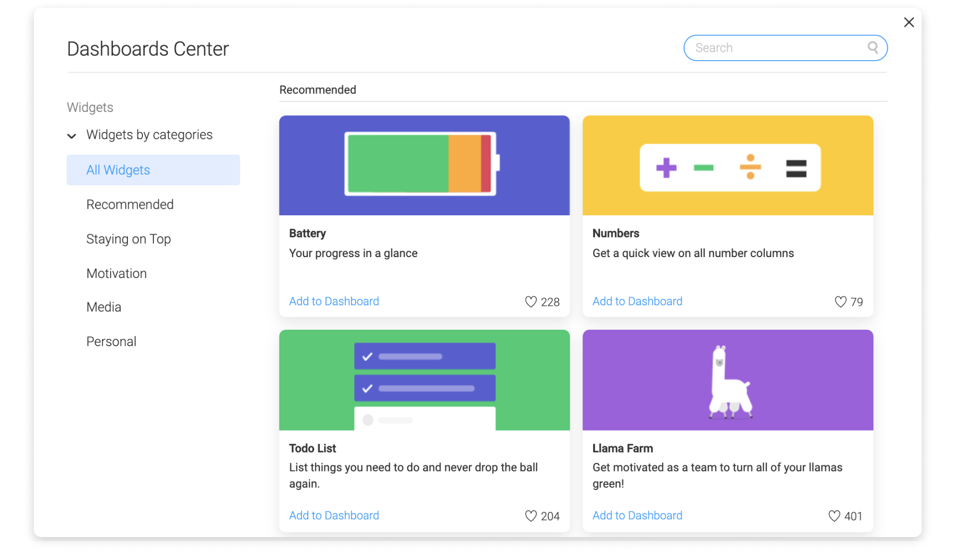Click the search magnifier icon

pos(872,48)
